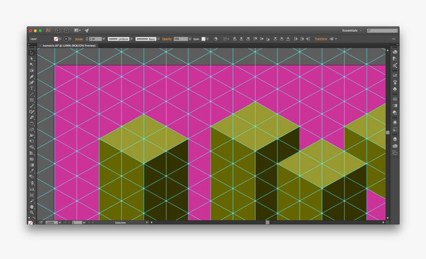Select the Blend tool

coord(32,177)
